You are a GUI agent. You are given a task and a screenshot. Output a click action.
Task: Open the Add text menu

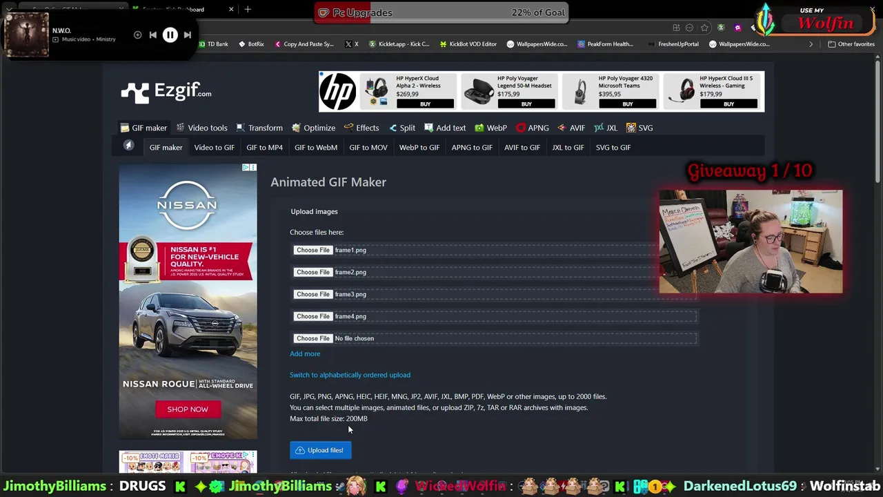coord(445,128)
